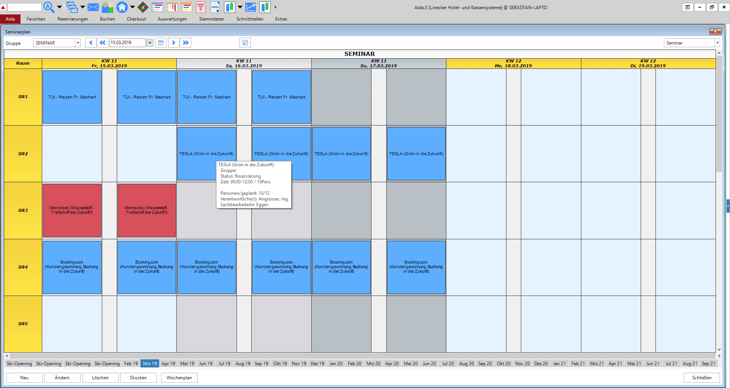The width and height of the screenshot is (730, 388).
Task: Open the Extras menu
Action: click(x=281, y=19)
